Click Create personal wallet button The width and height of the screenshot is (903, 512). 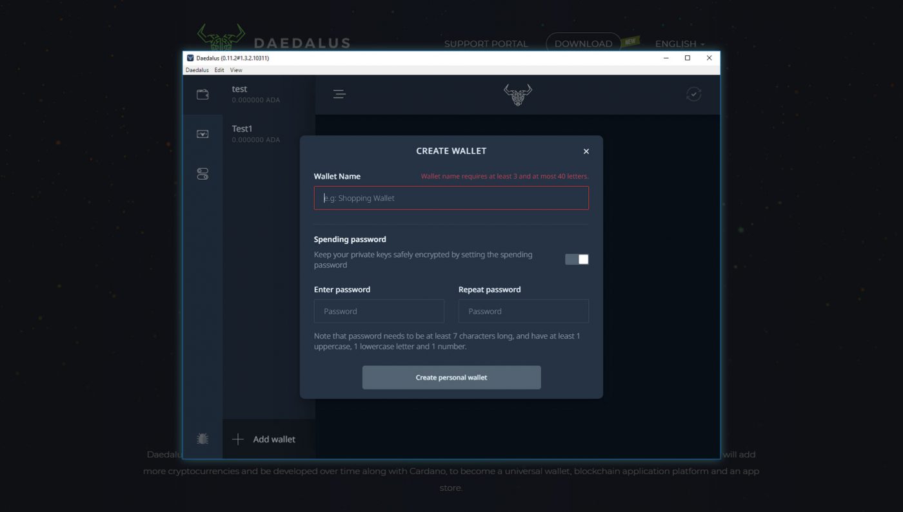(451, 377)
